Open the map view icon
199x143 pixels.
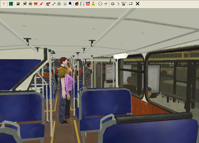tap(11, 4)
